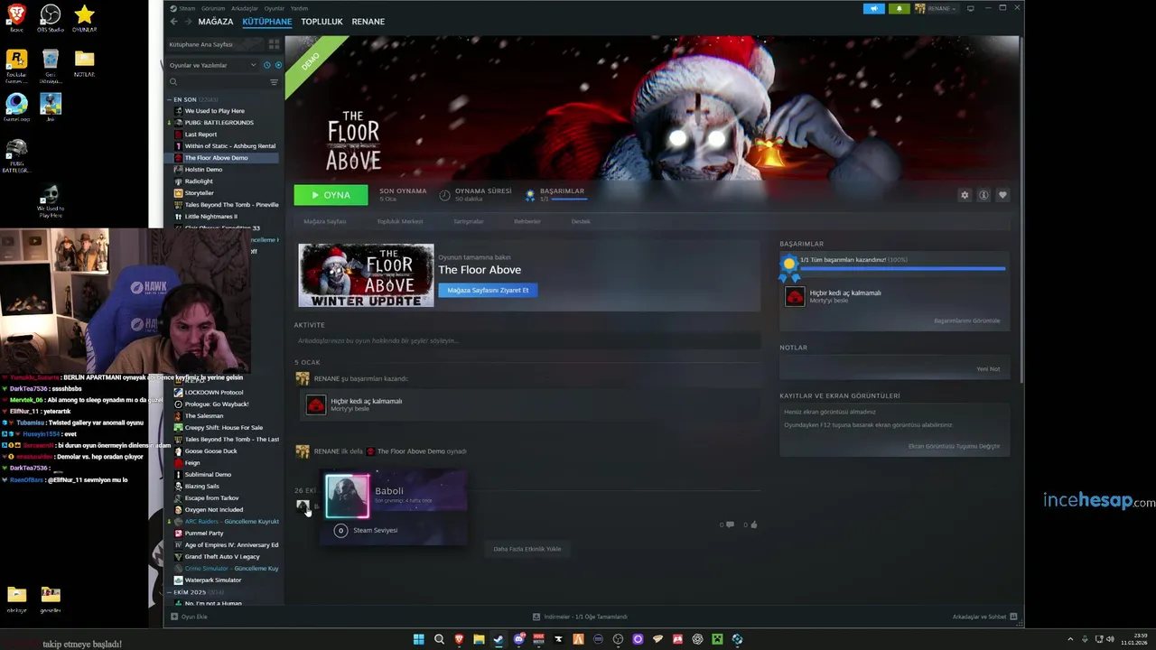1156x650 pixels.
Task: Open the Baboli profile avatar
Action: pos(347,497)
